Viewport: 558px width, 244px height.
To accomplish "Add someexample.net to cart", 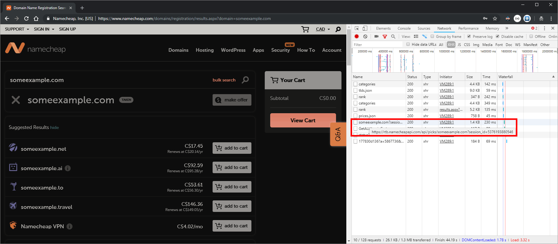I will click(232, 148).
